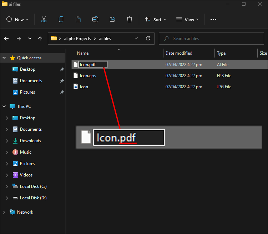Open the See more three-dots menu
Image resolution: width=268 pixels, height=234 pixels.
point(213,20)
